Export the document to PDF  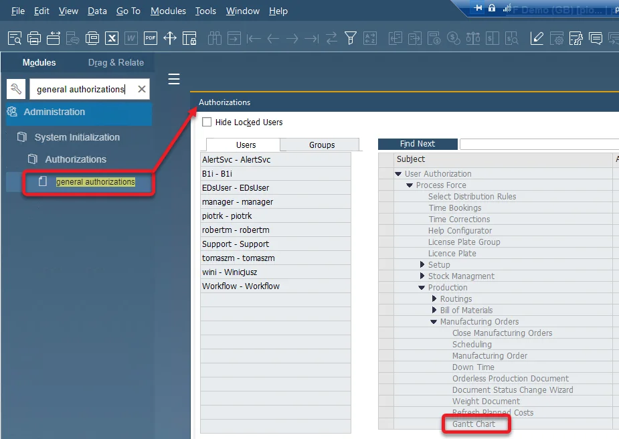150,38
